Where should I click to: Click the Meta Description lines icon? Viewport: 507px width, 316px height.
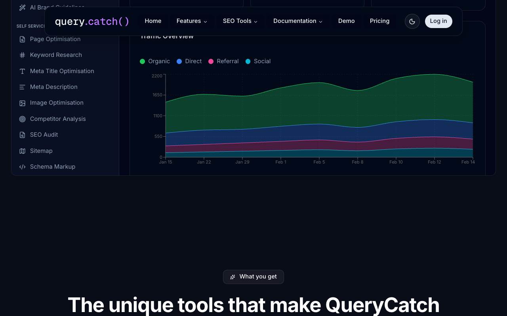point(23,87)
